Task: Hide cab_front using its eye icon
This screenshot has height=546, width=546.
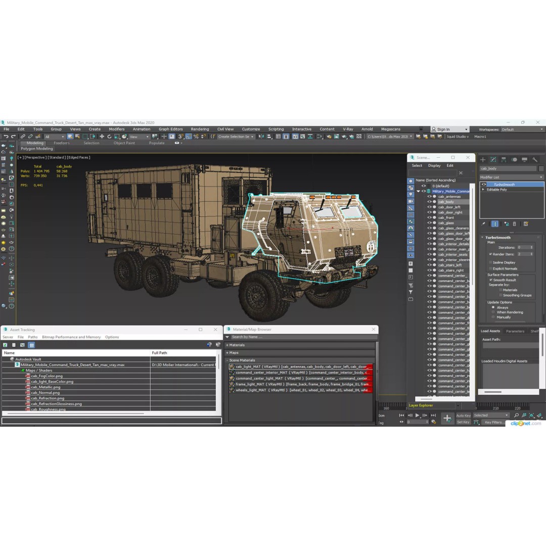Action: 429,217
